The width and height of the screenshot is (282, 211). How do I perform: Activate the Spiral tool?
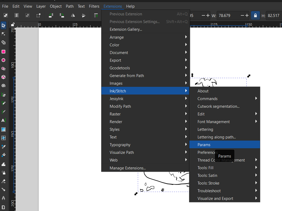tap(3, 86)
